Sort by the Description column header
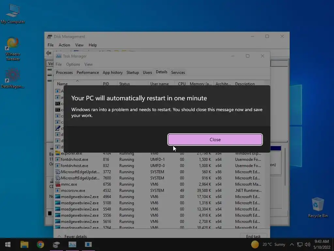 248,84
